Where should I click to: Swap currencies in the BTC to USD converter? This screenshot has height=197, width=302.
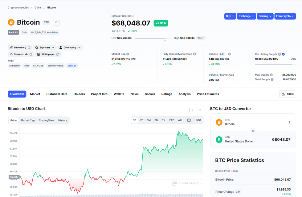click(253, 131)
